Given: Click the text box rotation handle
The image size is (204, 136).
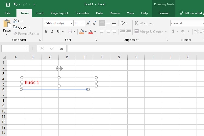Looking at the screenshot, I should [x=60, y=68].
